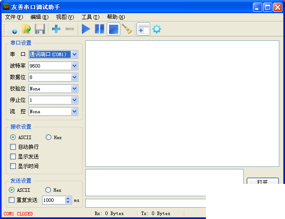Add port with the blue plus icon
Image resolution: width=285 pixels, height=219 pixels.
click(x=56, y=29)
